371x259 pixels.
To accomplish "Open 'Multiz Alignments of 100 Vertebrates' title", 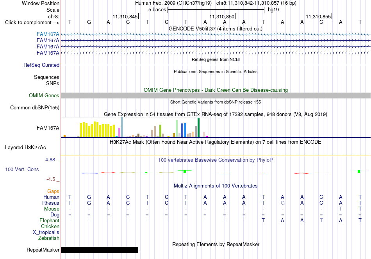I will tap(216, 186).
